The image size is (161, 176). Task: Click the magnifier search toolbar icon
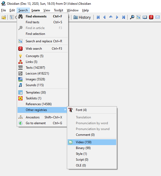(x=132, y=17)
